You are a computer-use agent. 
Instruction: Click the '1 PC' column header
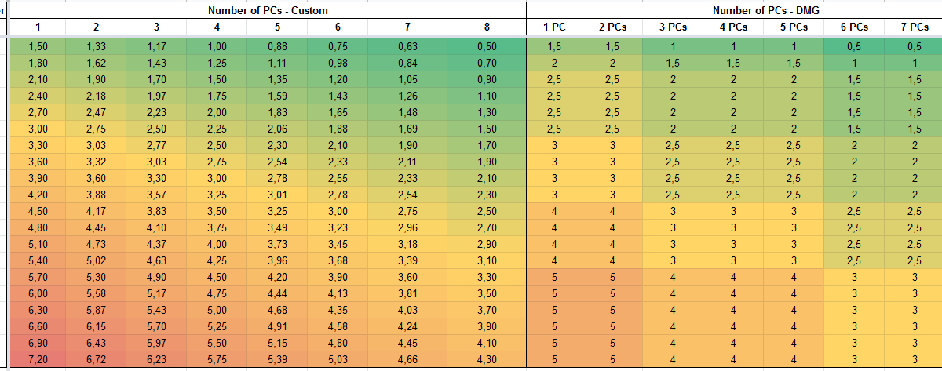[x=554, y=27]
